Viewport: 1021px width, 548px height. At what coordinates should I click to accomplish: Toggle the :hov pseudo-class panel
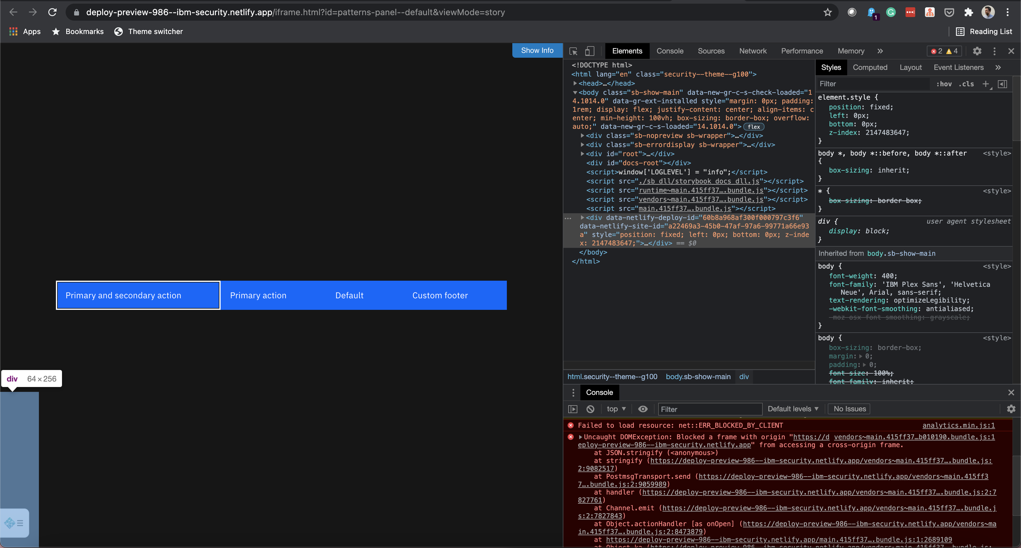click(x=944, y=84)
